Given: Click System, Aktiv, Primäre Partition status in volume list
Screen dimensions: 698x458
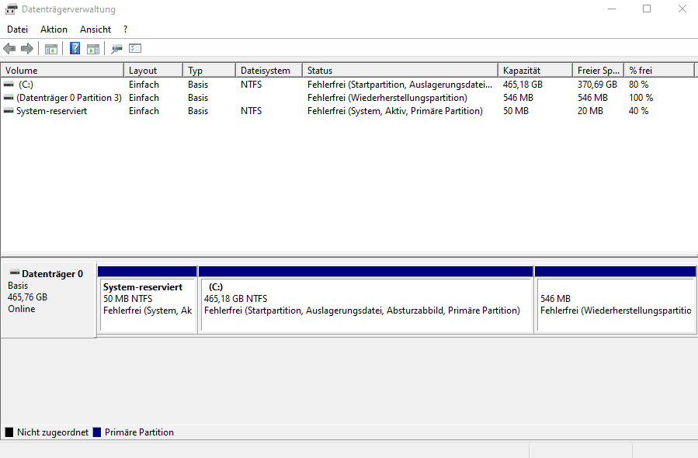Looking at the screenshot, I should tap(395, 111).
